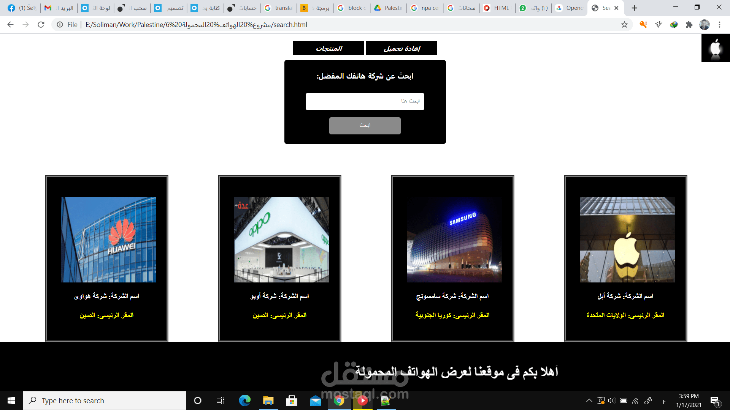Click the Windows taskbar search box
730x410 pixels.
click(x=105, y=401)
